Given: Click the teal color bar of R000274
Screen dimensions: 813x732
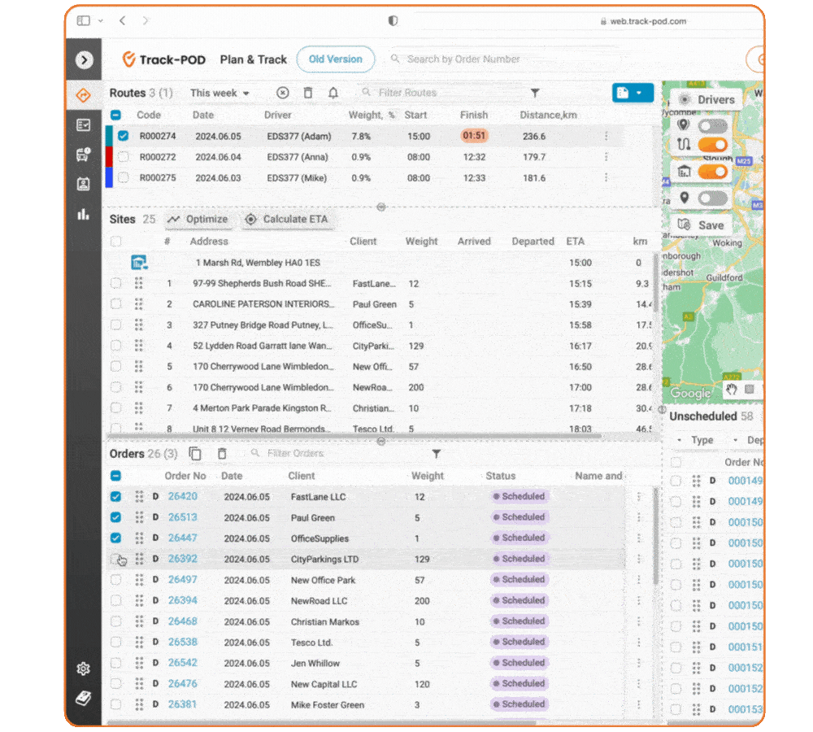Looking at the screenshot, I should 109,136.
